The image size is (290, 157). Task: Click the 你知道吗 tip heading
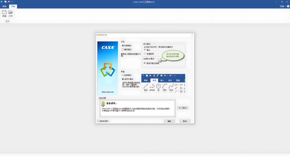click(112, 103)
